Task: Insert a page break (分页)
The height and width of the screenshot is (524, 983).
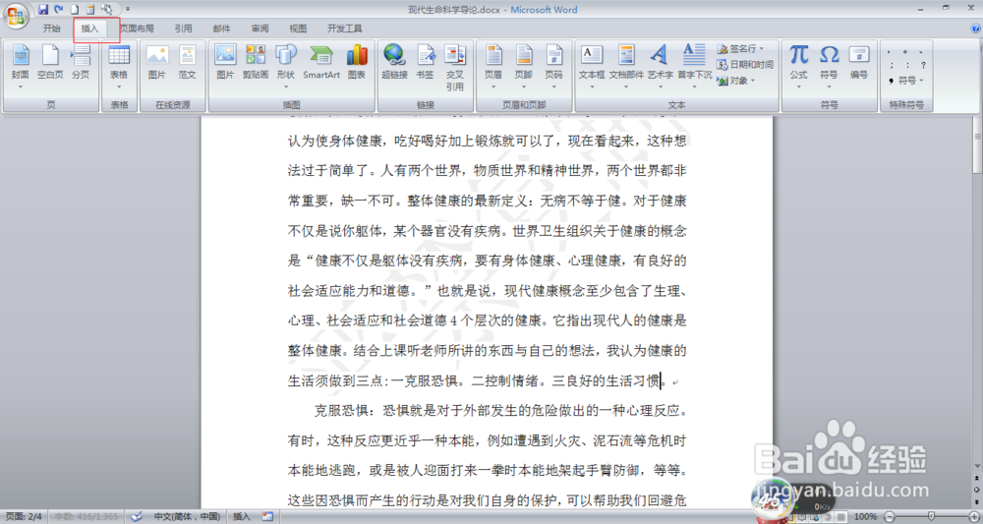Action: tap(81, 63)
